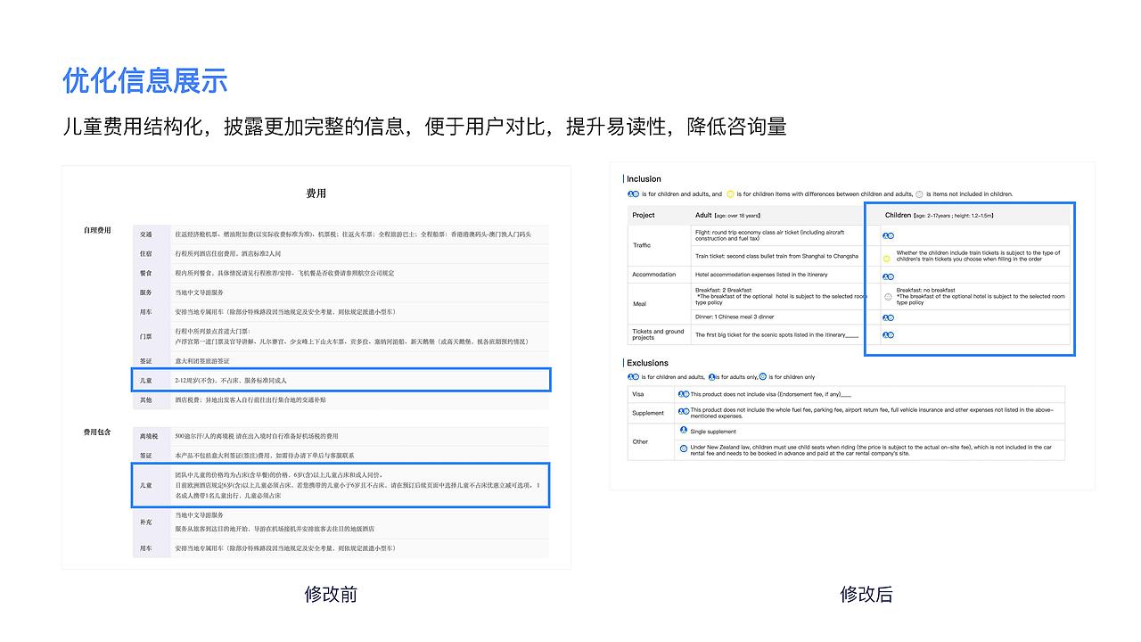Click the '交通' row label
The width and height of the screenshot is (1141, 642).
coord(145,235)
